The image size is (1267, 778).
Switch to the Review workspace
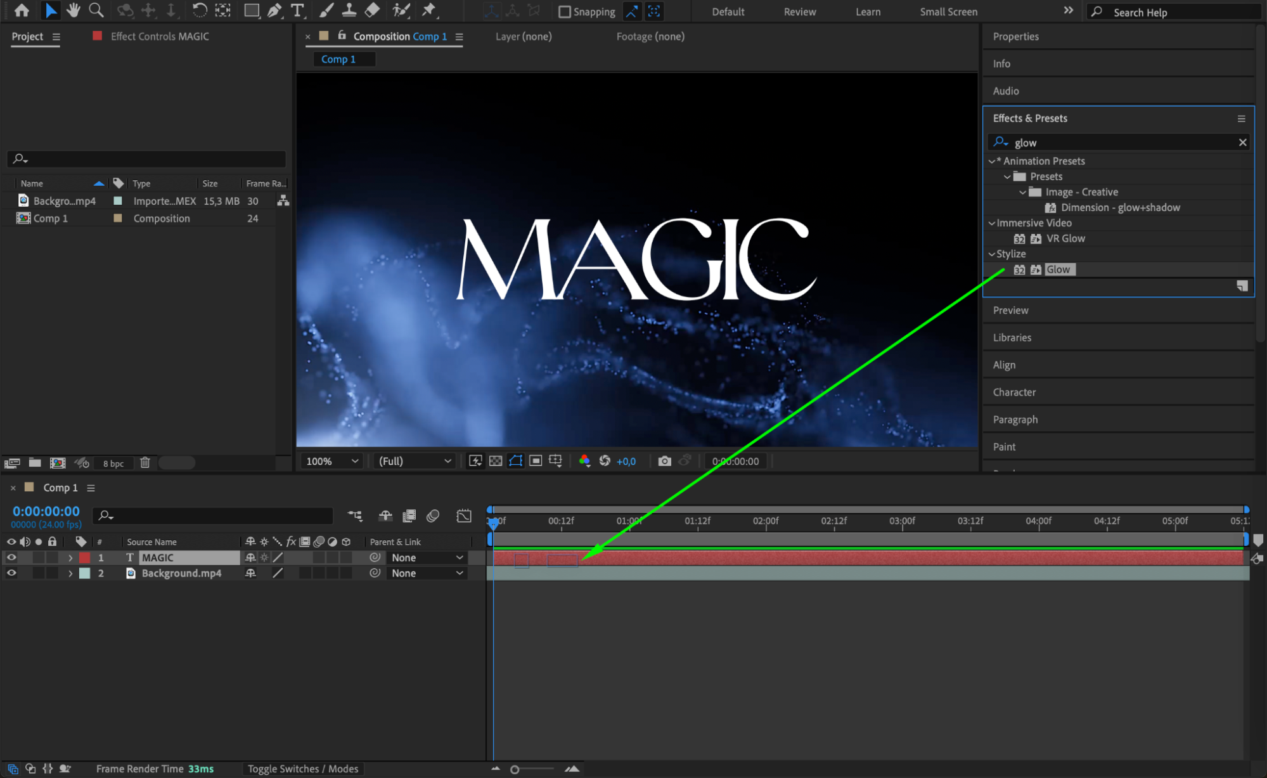point(799,11)
